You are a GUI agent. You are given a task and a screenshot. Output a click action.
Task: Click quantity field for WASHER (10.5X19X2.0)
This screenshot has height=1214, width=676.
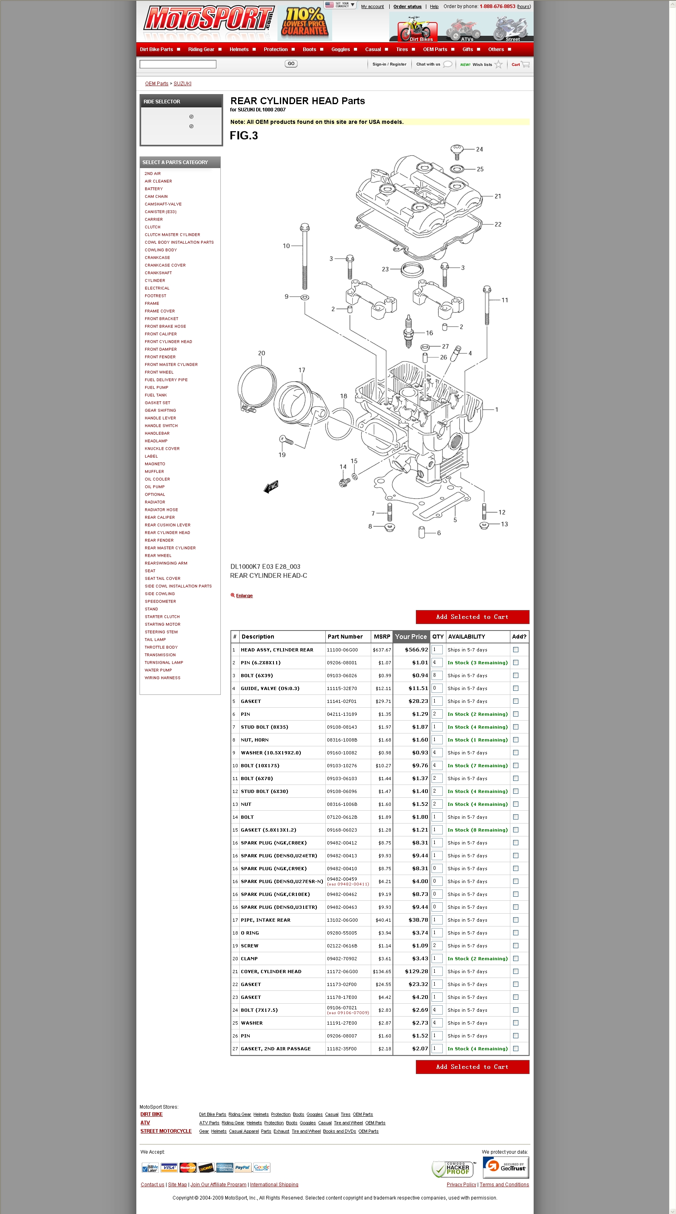437,753
